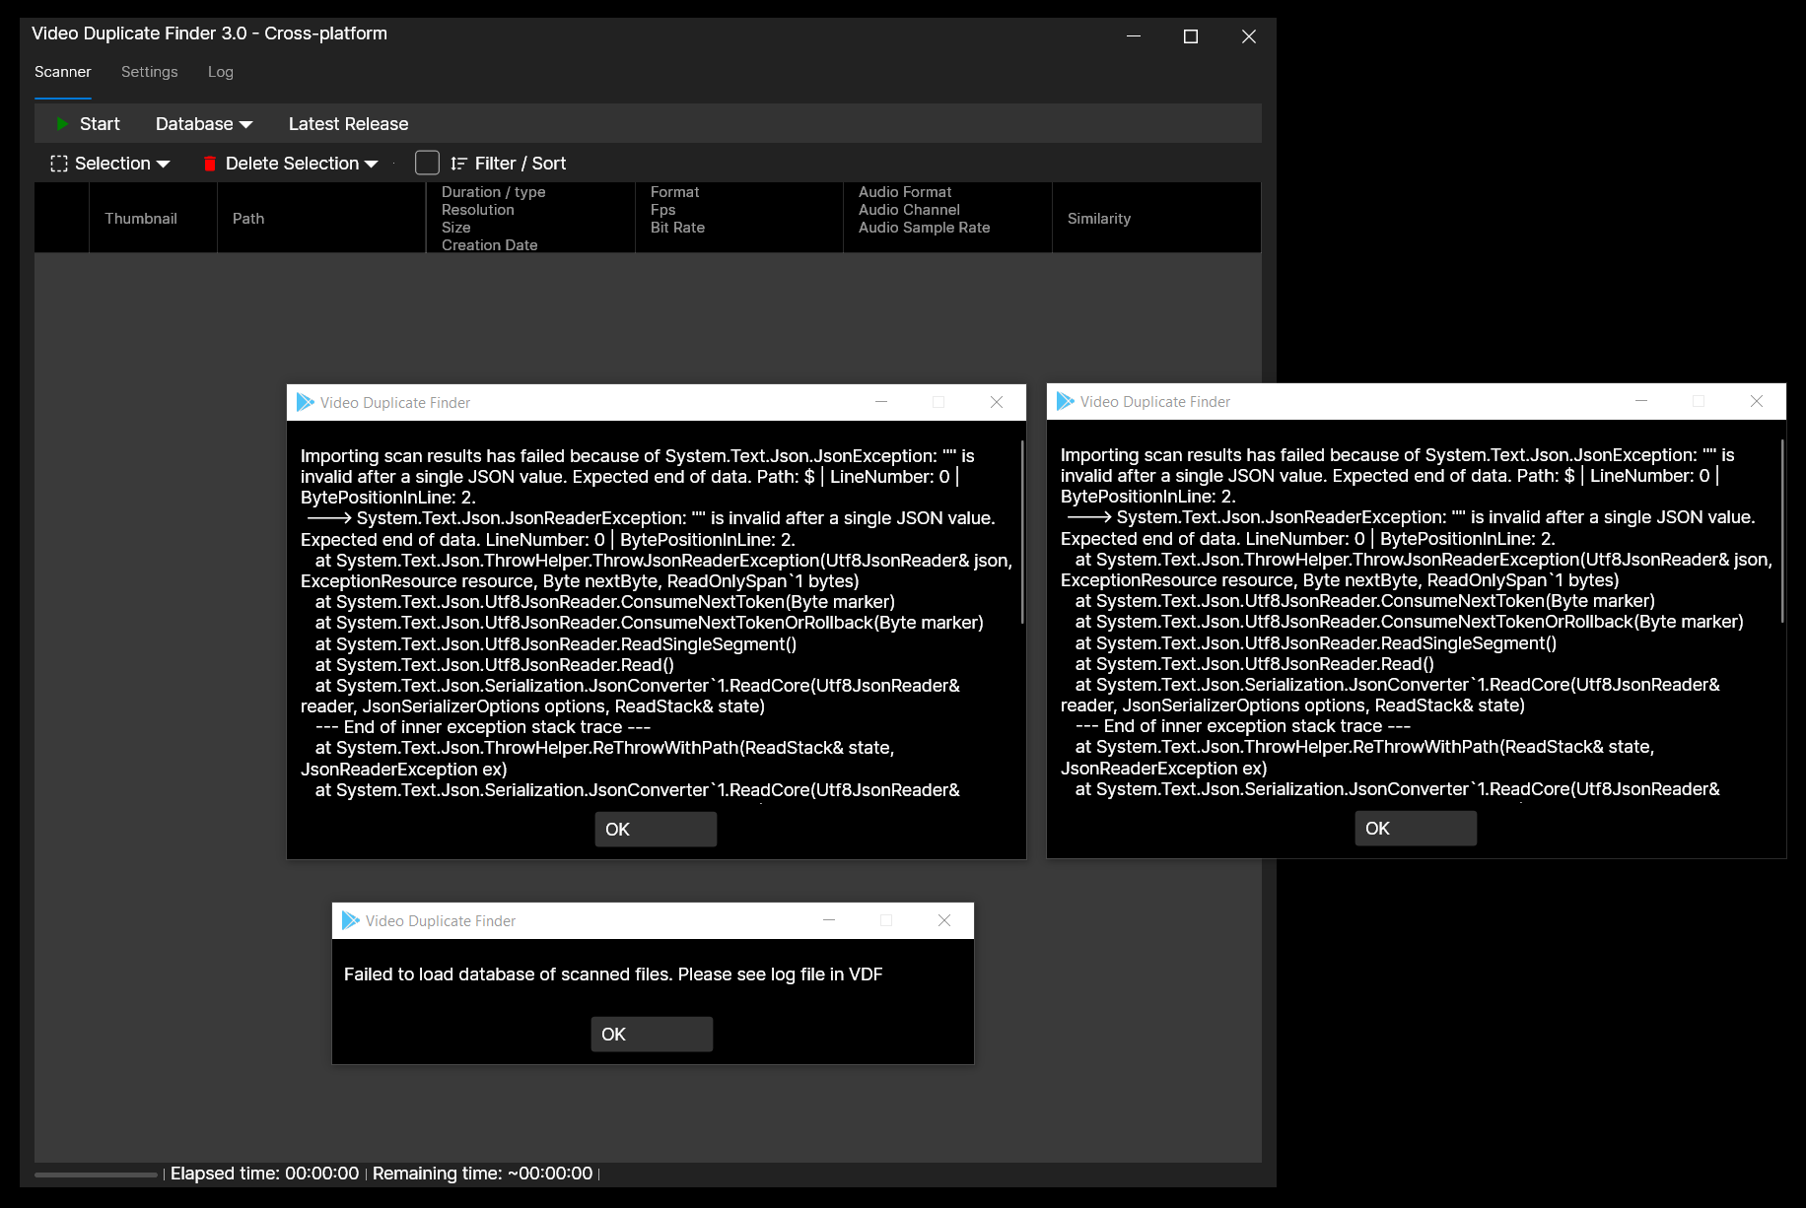The image size is (1806, 1208).
Task: Click the red Delete Selection icon
Action: (x=209, y=163)
